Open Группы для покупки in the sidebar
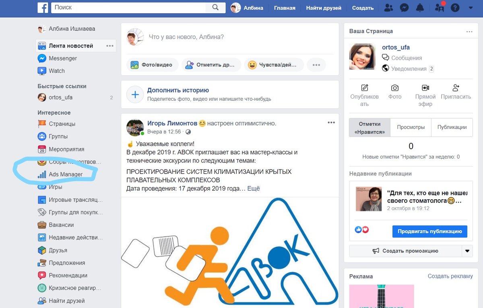 tap(70, 212)
